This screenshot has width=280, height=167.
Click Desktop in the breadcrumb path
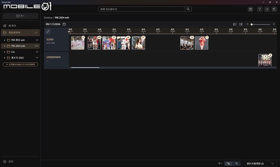48,18
